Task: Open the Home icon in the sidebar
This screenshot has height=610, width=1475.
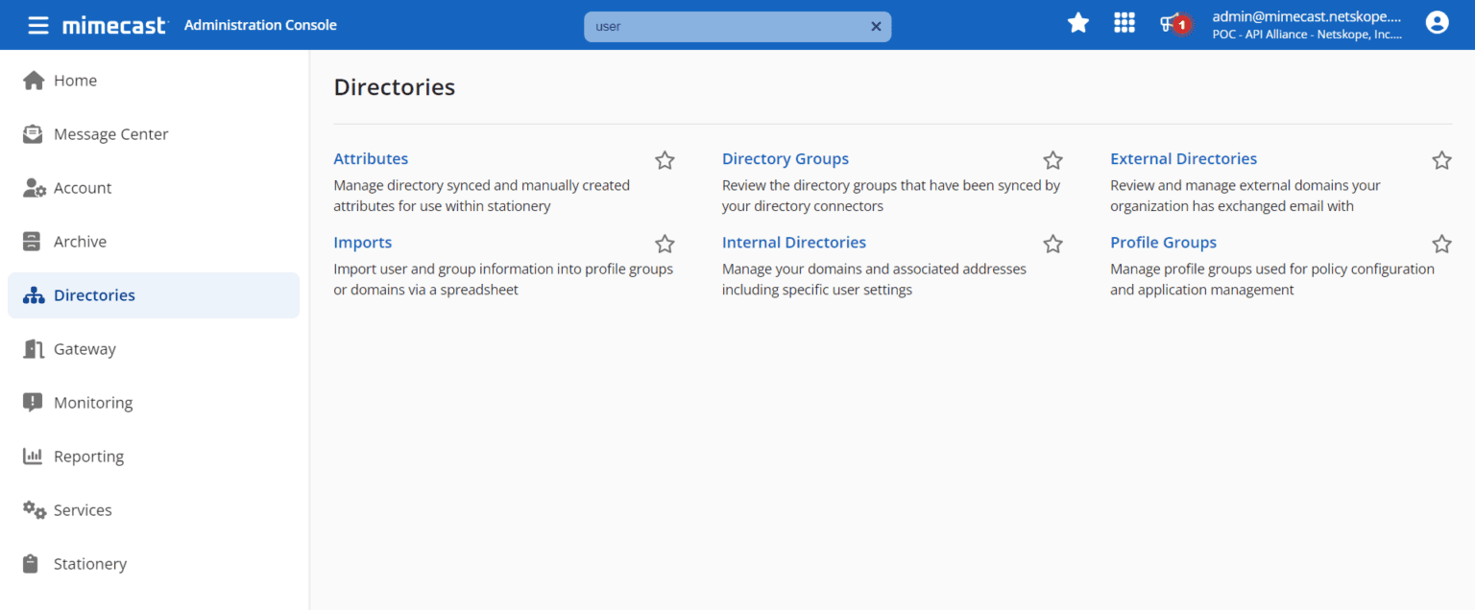Action: coord(32,80)
